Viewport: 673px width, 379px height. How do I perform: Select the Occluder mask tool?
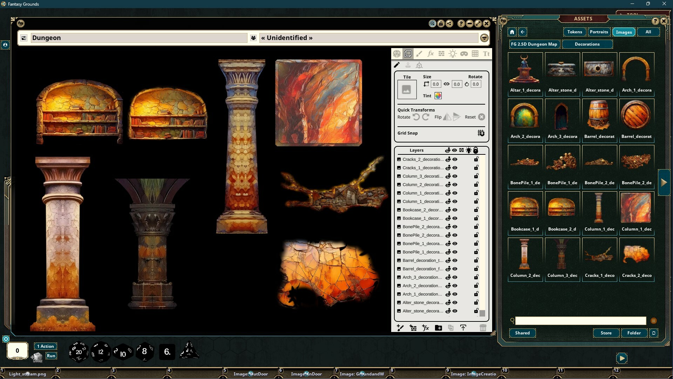coord(464,53)
